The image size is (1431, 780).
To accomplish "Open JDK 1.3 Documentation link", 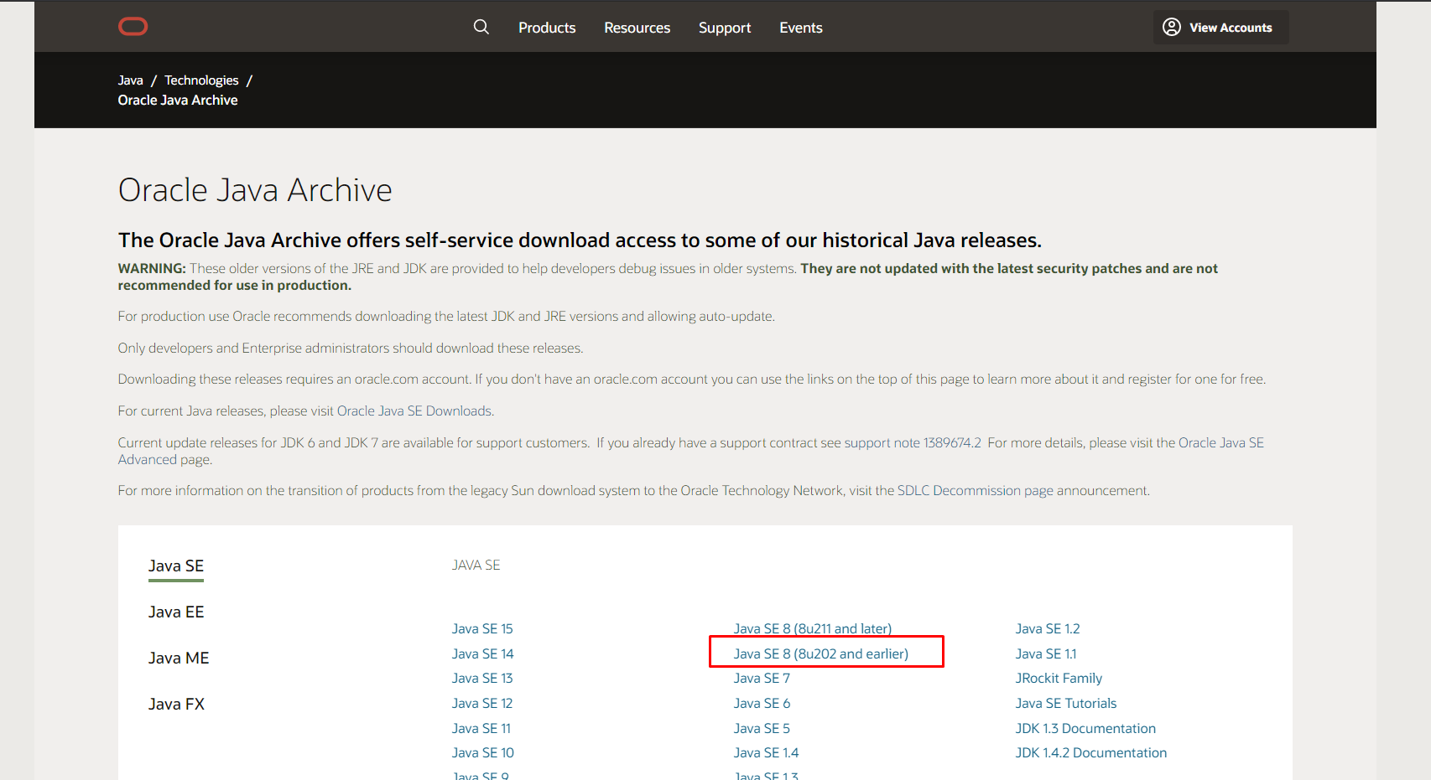I will 1085,728.
